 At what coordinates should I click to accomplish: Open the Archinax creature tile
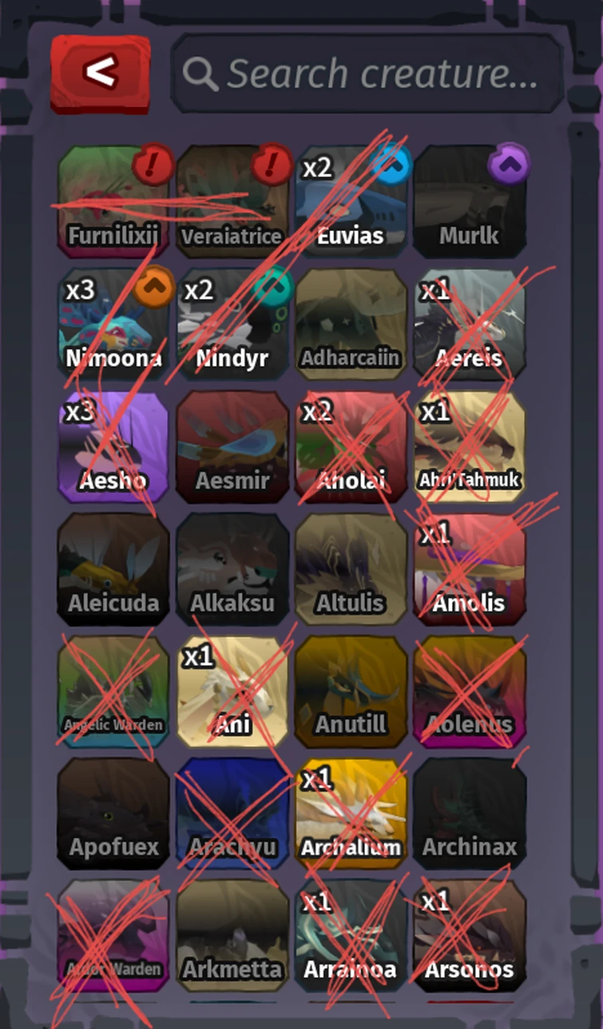click(x=470, y=813)
